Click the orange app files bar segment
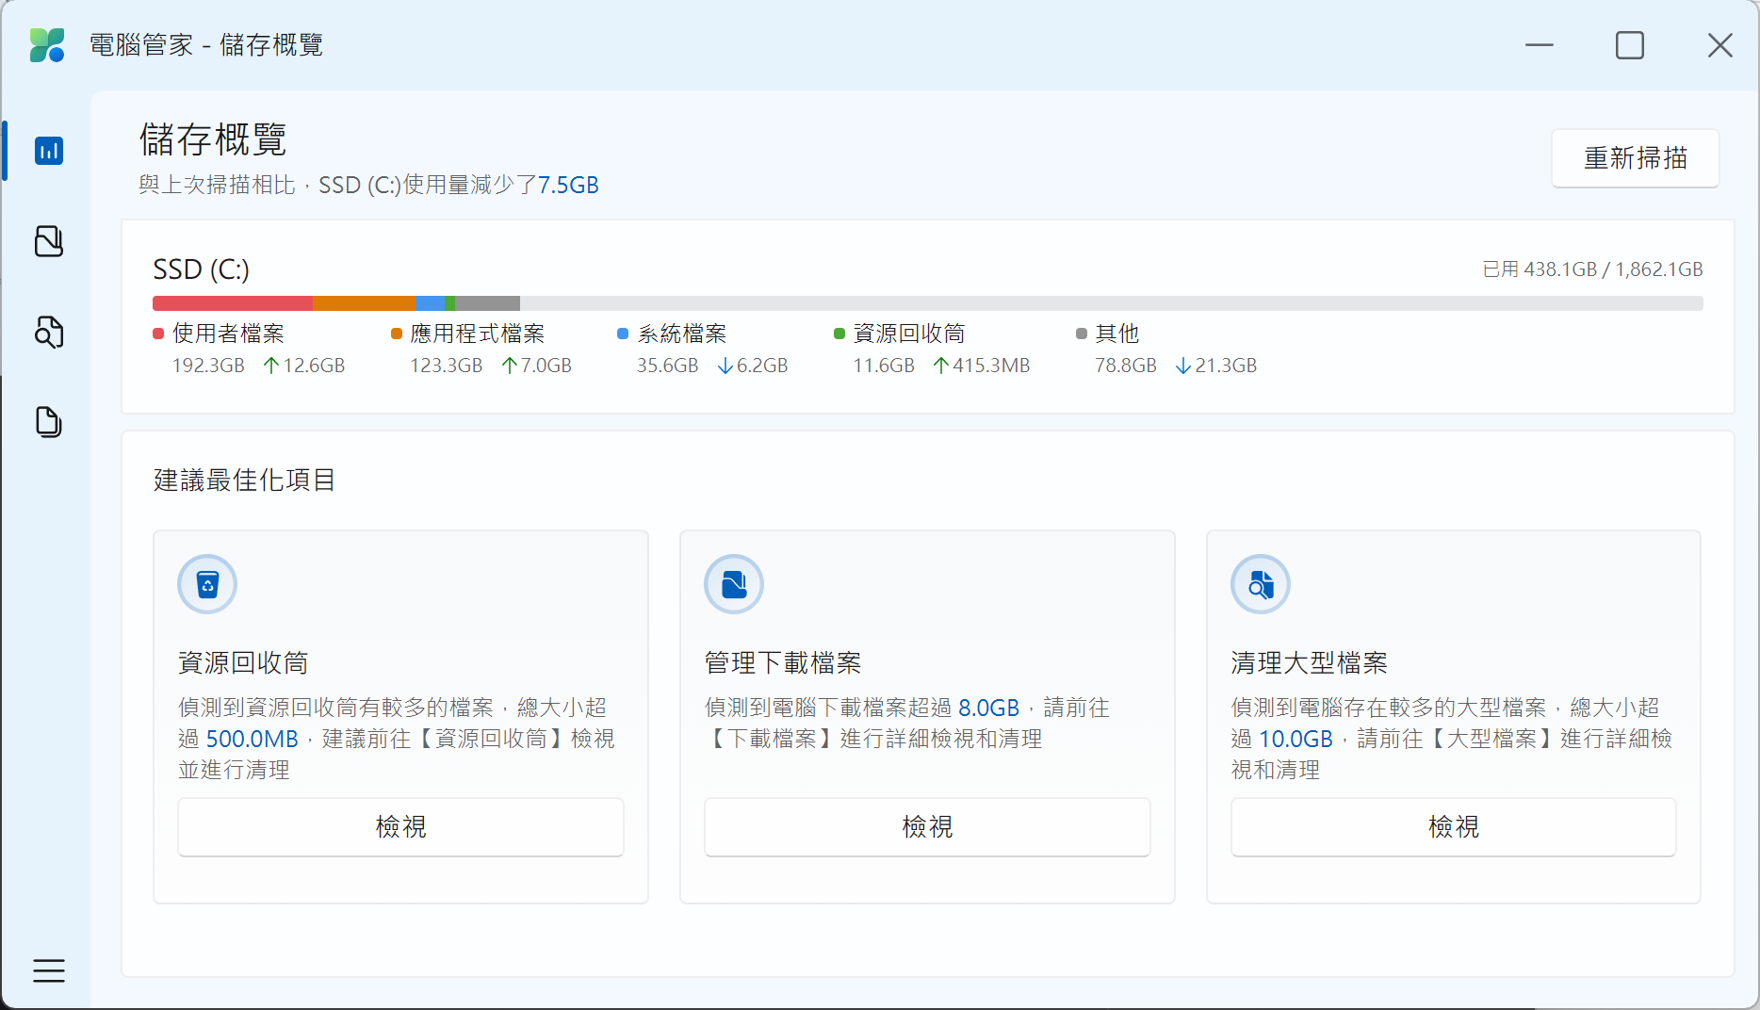Viewport: 1760px width, 1010px height. pos(364,303)
